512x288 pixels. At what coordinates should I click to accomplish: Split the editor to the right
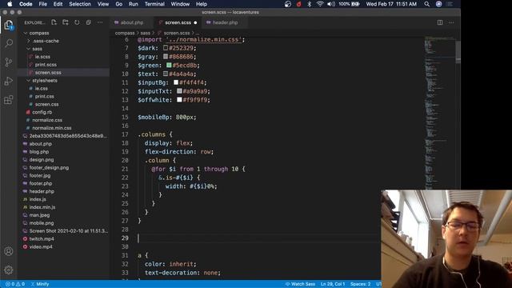click(x=440, y=22)
